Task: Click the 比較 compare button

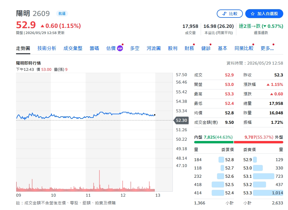Action: pos(230,14)
